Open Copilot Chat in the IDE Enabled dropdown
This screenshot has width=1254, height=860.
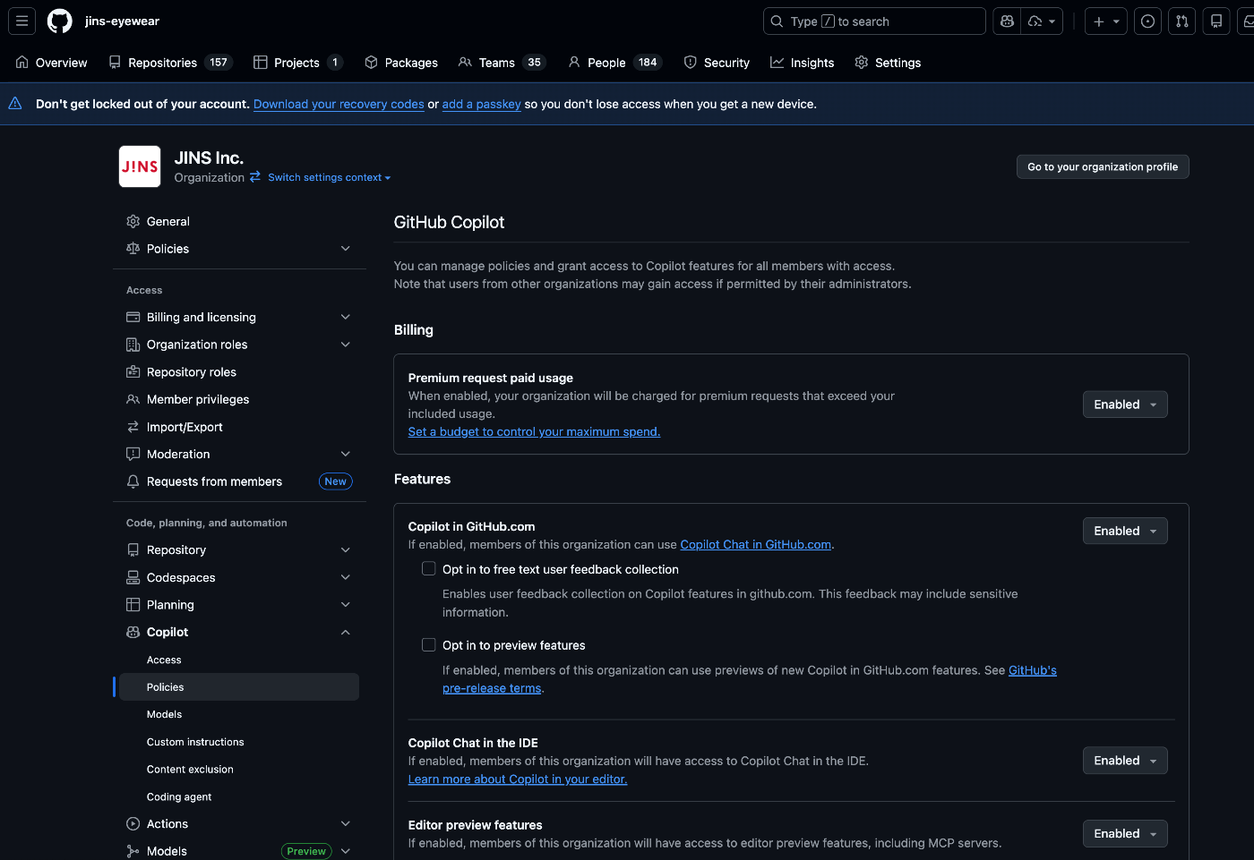(1125, 761)
